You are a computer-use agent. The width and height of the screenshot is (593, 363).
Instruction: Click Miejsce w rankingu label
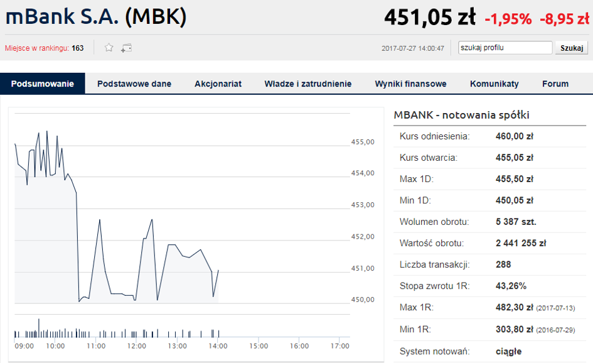click(x=36, y=48)
